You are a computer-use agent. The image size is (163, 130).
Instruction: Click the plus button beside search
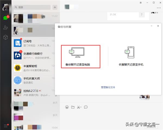pos(55,7)
